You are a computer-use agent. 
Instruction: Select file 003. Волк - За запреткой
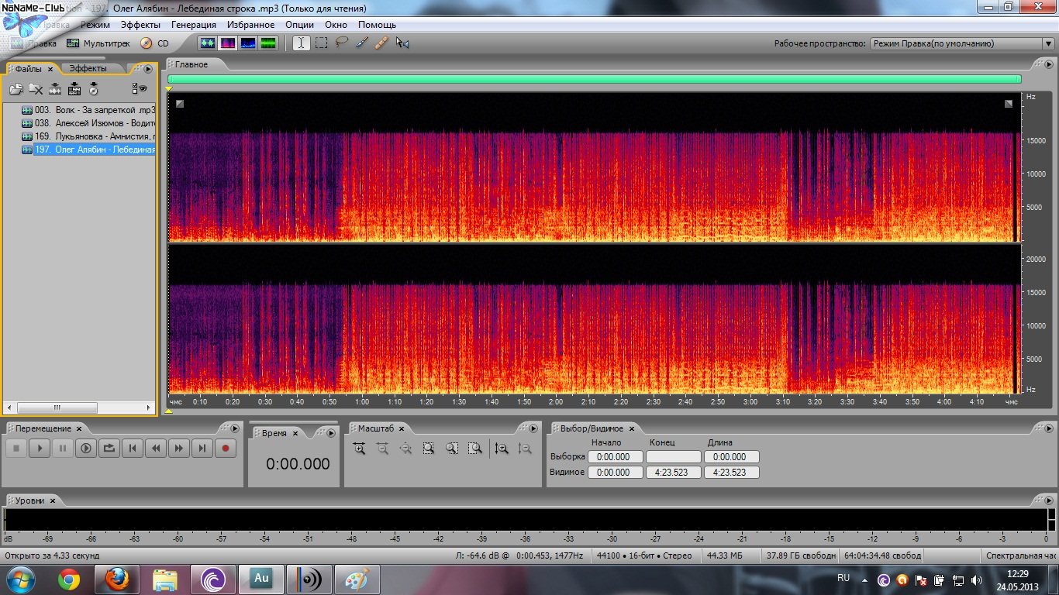click(x=88, y=110)
